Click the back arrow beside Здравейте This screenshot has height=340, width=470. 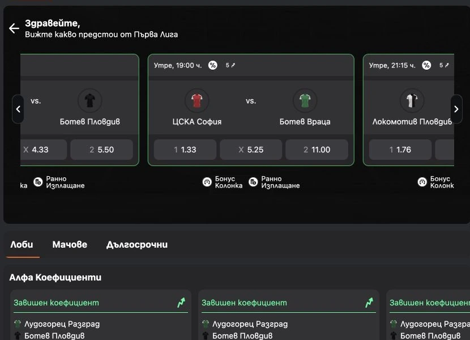14,28
